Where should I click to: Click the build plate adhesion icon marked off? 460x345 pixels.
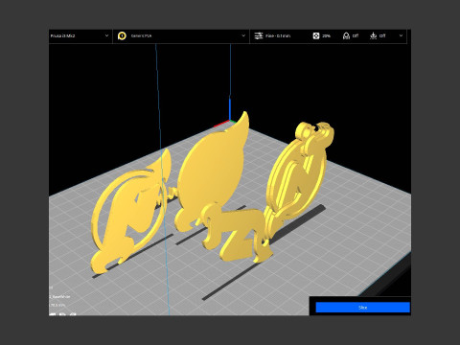pyautogui.click(x=373, y=35)
